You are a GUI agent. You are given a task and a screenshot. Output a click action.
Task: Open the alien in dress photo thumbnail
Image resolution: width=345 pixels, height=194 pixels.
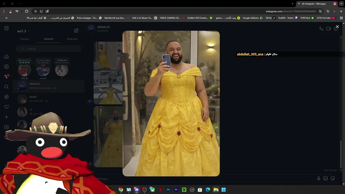pos(108,87)
